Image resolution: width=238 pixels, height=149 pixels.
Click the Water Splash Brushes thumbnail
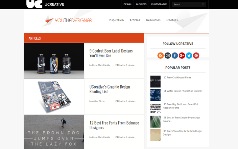click(155, 95)
